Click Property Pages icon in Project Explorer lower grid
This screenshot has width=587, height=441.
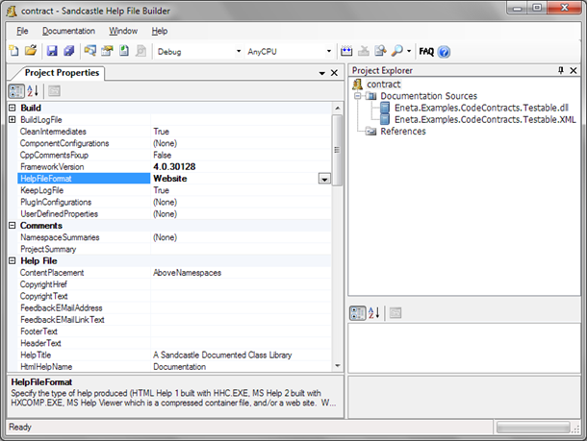click(x=396, y=313)
